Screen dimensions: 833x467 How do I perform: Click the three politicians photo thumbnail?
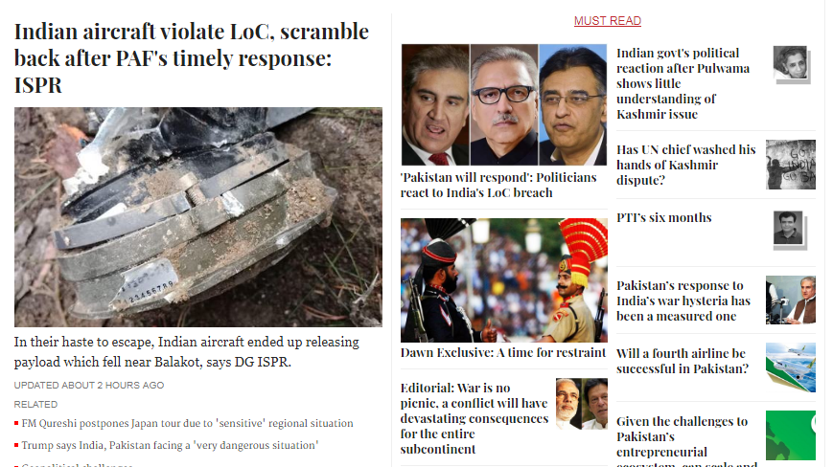503,104
